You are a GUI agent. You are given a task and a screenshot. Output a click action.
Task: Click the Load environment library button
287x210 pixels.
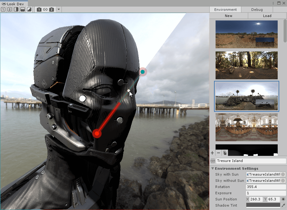(x=267, y=16)
